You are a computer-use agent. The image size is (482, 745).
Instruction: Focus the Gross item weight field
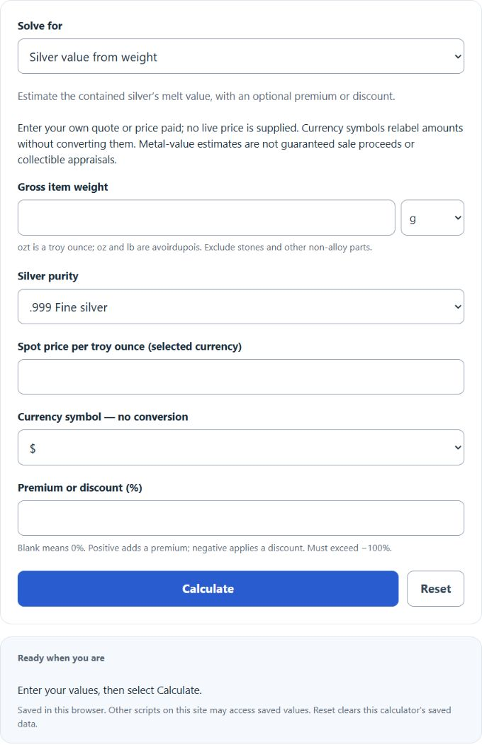click(206, 218)
